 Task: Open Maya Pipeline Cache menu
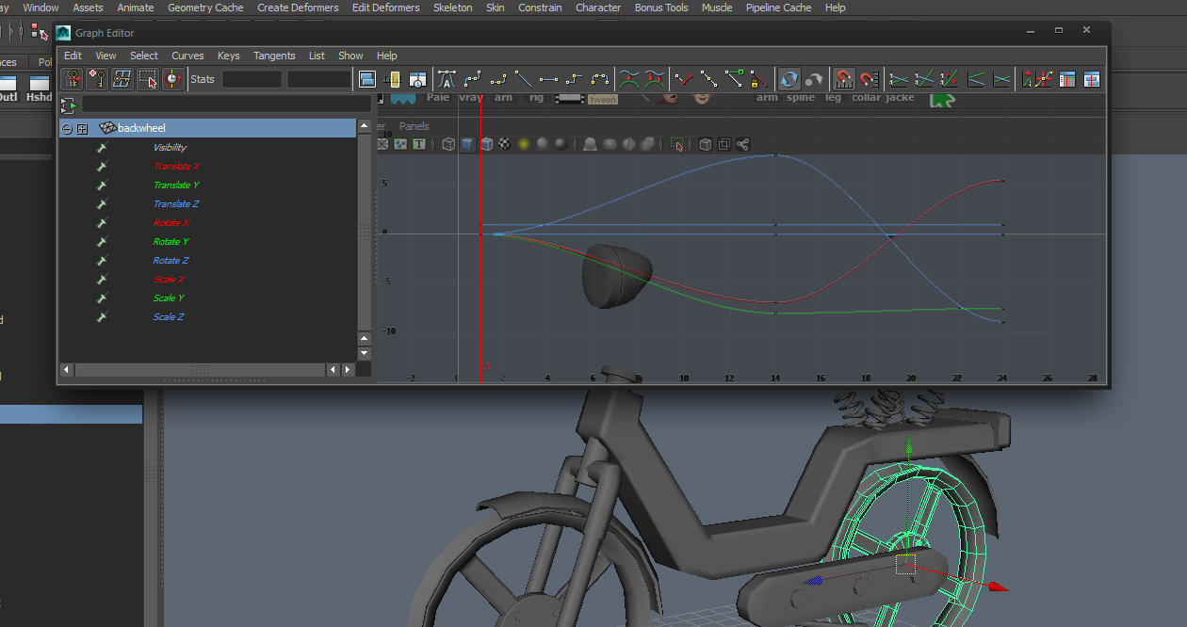778,8
